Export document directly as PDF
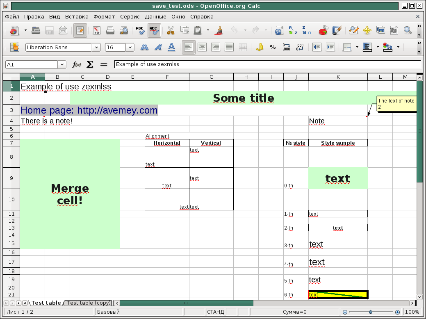Image resolution: width=426 pixels, height=319 pixels. (x=97, y=30)
